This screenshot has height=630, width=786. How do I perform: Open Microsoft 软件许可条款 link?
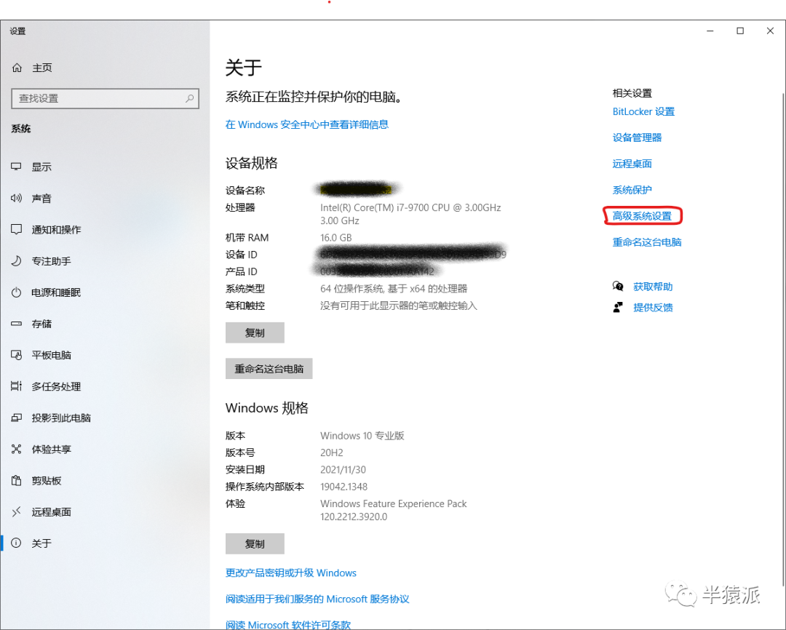pyautogui.click(x=287, y=624)
